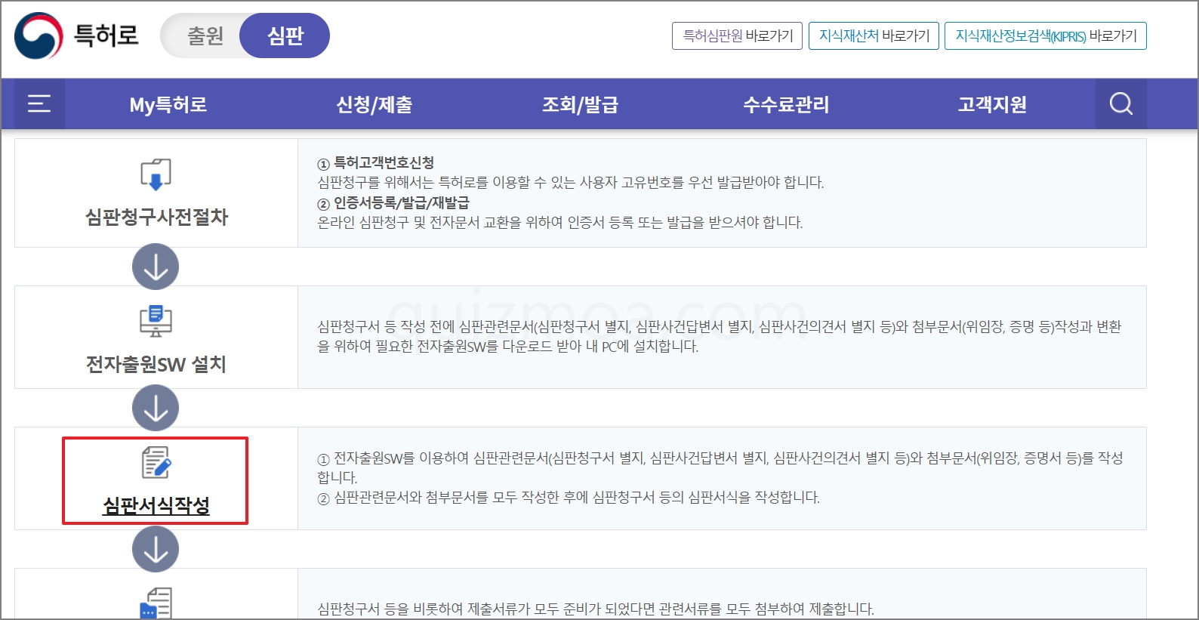Click the 전자출원SW 설치 computer icon
1199x620 pixels.
156,321
